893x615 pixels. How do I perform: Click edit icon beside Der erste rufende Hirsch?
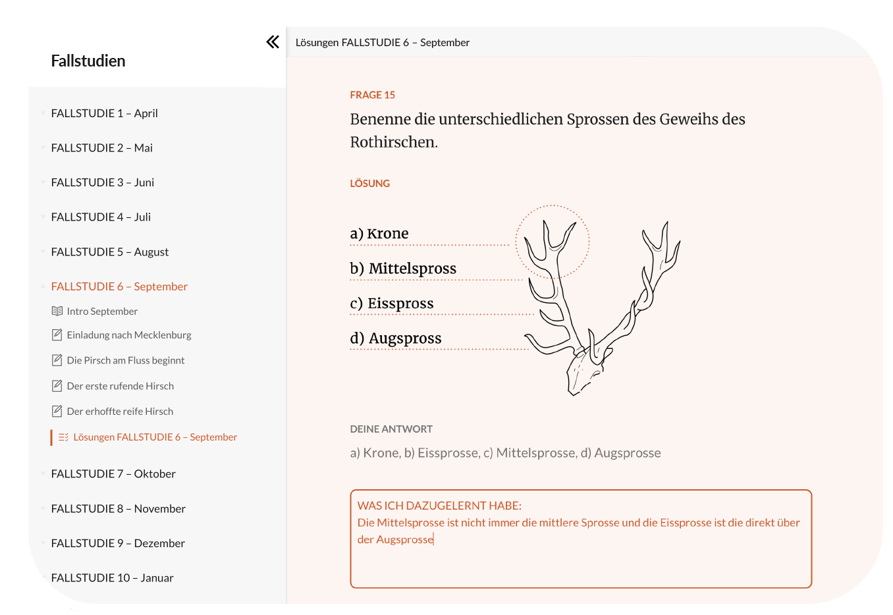(57, 386)
